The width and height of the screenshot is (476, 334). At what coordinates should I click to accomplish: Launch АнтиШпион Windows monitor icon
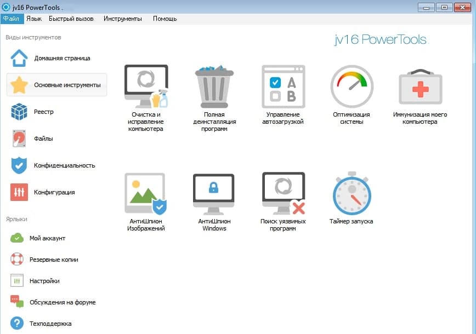coord(214,194)
